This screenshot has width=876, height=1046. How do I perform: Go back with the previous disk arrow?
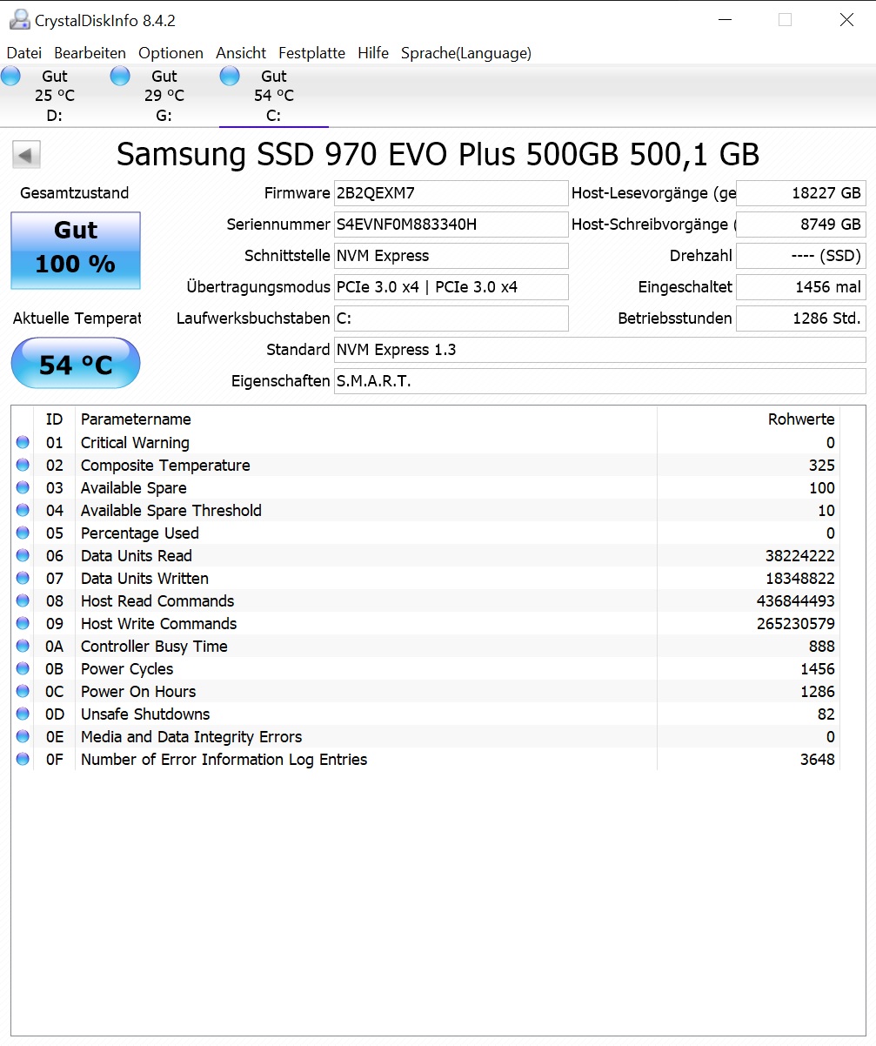(26, 156)
